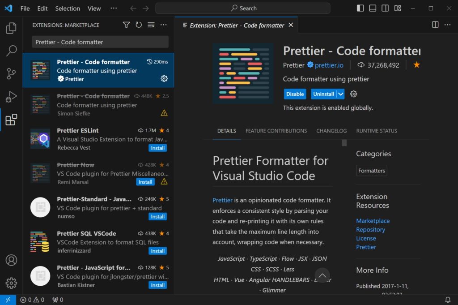This screenshot has height=305, width=458.
Task: Disable the Prettier extension
Action: point(295,94)
